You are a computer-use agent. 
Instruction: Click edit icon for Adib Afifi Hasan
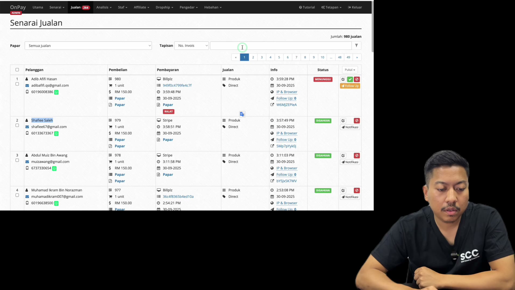[343, 79]
